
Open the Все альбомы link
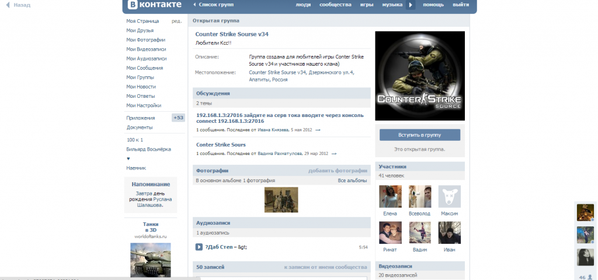point(352,181)
